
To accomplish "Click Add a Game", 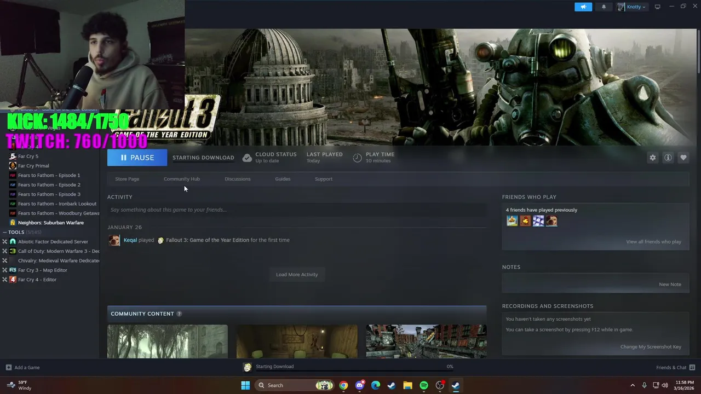I will click(x=22, y=367).
